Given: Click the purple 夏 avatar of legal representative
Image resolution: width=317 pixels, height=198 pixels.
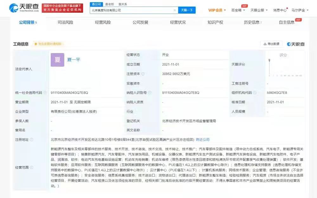Looking at the screenshot, I should click(57, 60).
